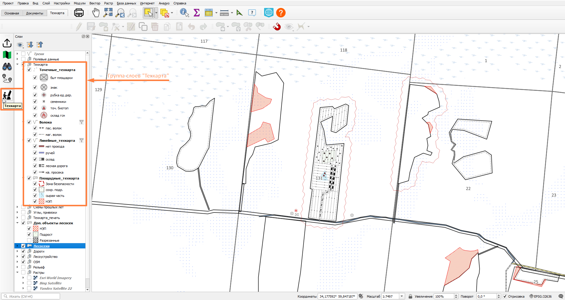Open statistical summary sigma icon

pyautogui.click(x=197, y=13)
